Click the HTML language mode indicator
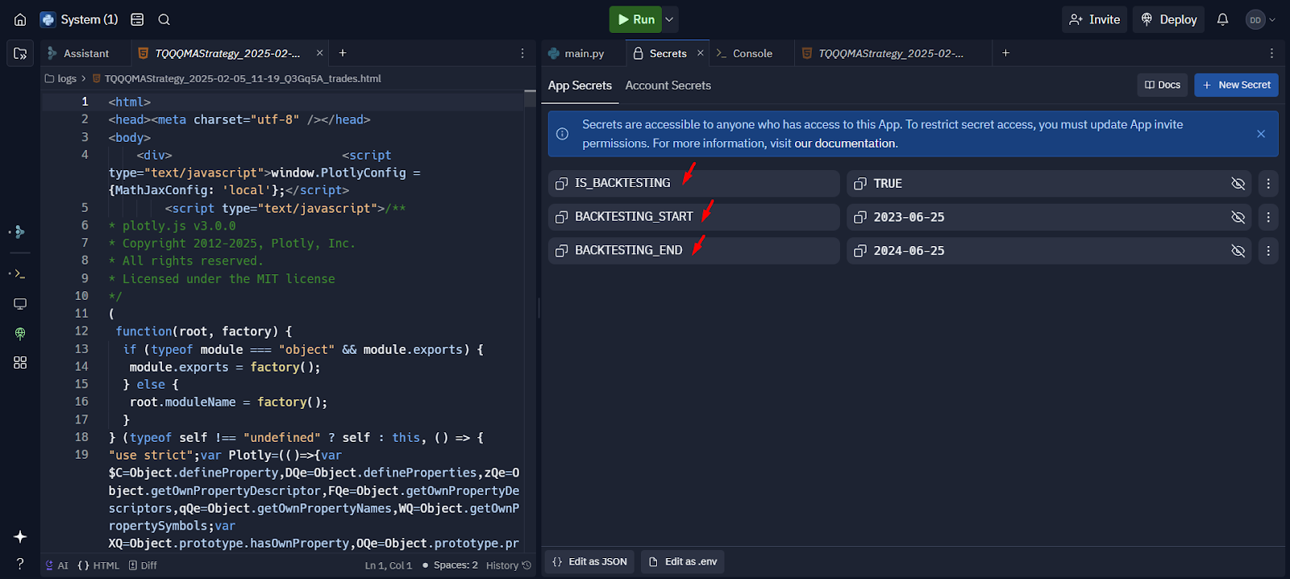 click(98, 565)
